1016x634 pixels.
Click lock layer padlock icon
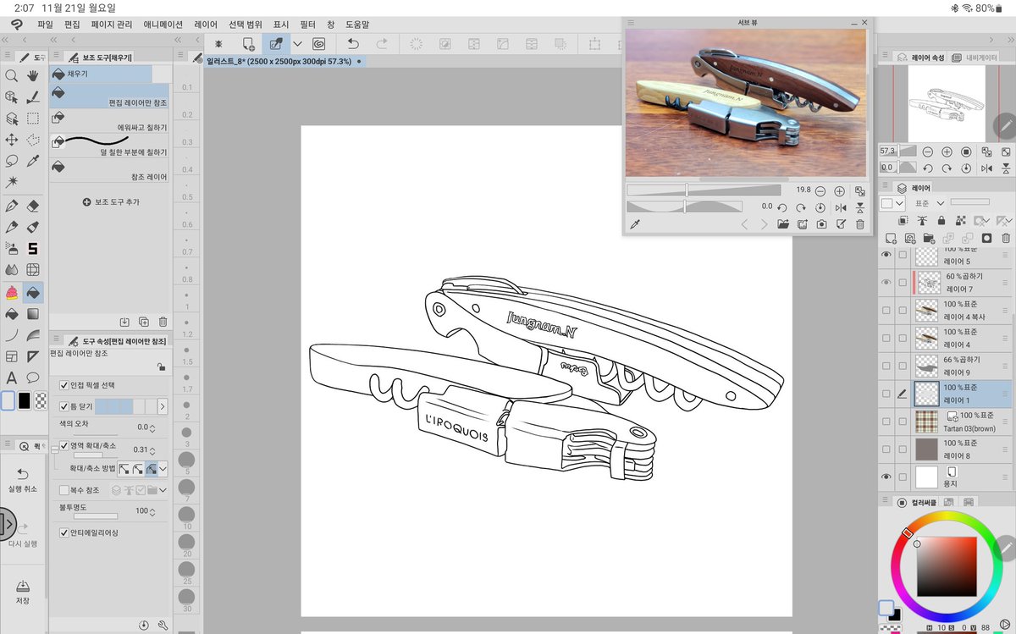click(941, 220)
